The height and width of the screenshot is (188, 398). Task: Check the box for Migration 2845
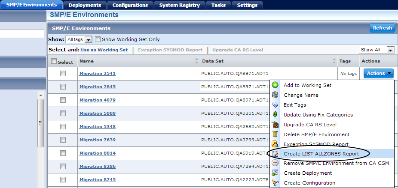[x=63, y=87]
